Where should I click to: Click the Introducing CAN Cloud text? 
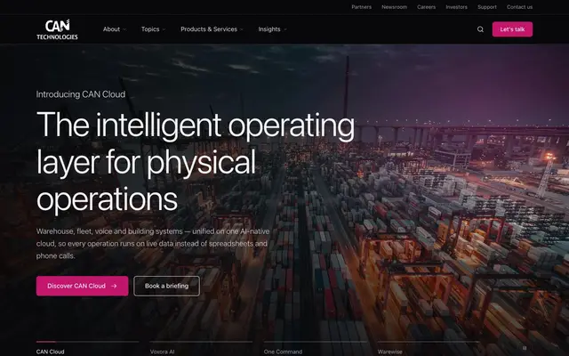pos(81,94)
